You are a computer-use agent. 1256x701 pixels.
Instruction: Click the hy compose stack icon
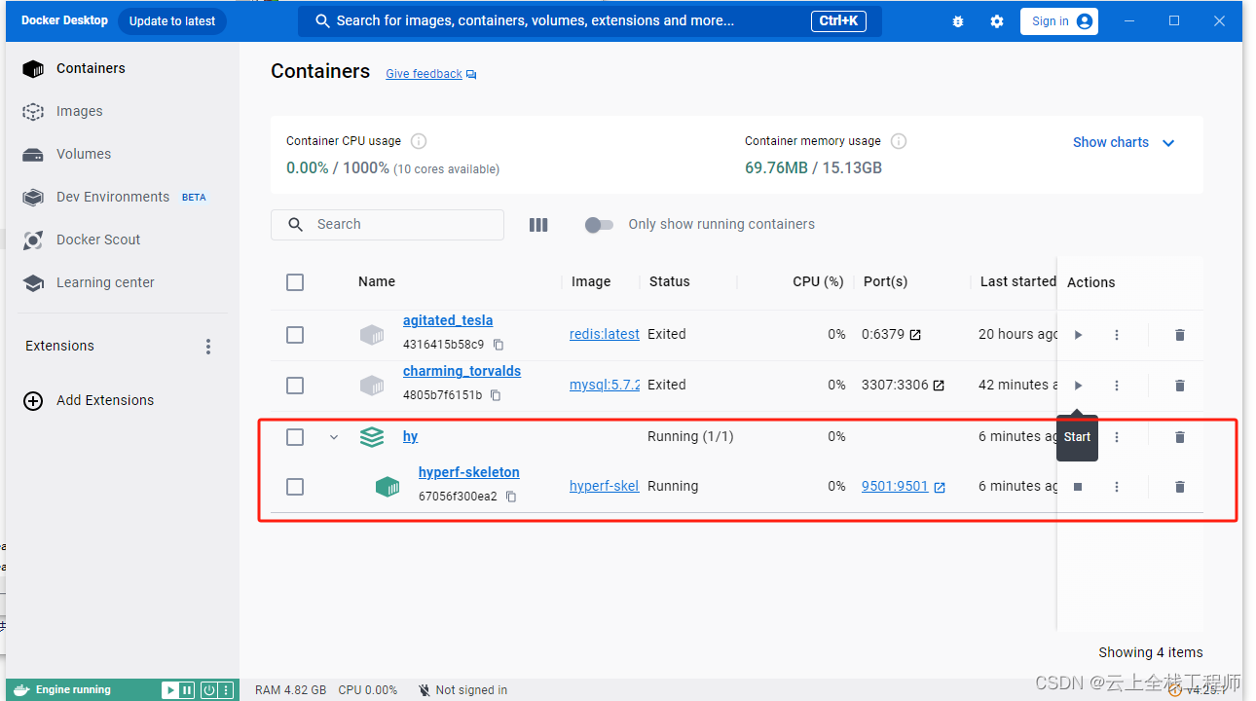pyautogui.click(x=372, y=437)
